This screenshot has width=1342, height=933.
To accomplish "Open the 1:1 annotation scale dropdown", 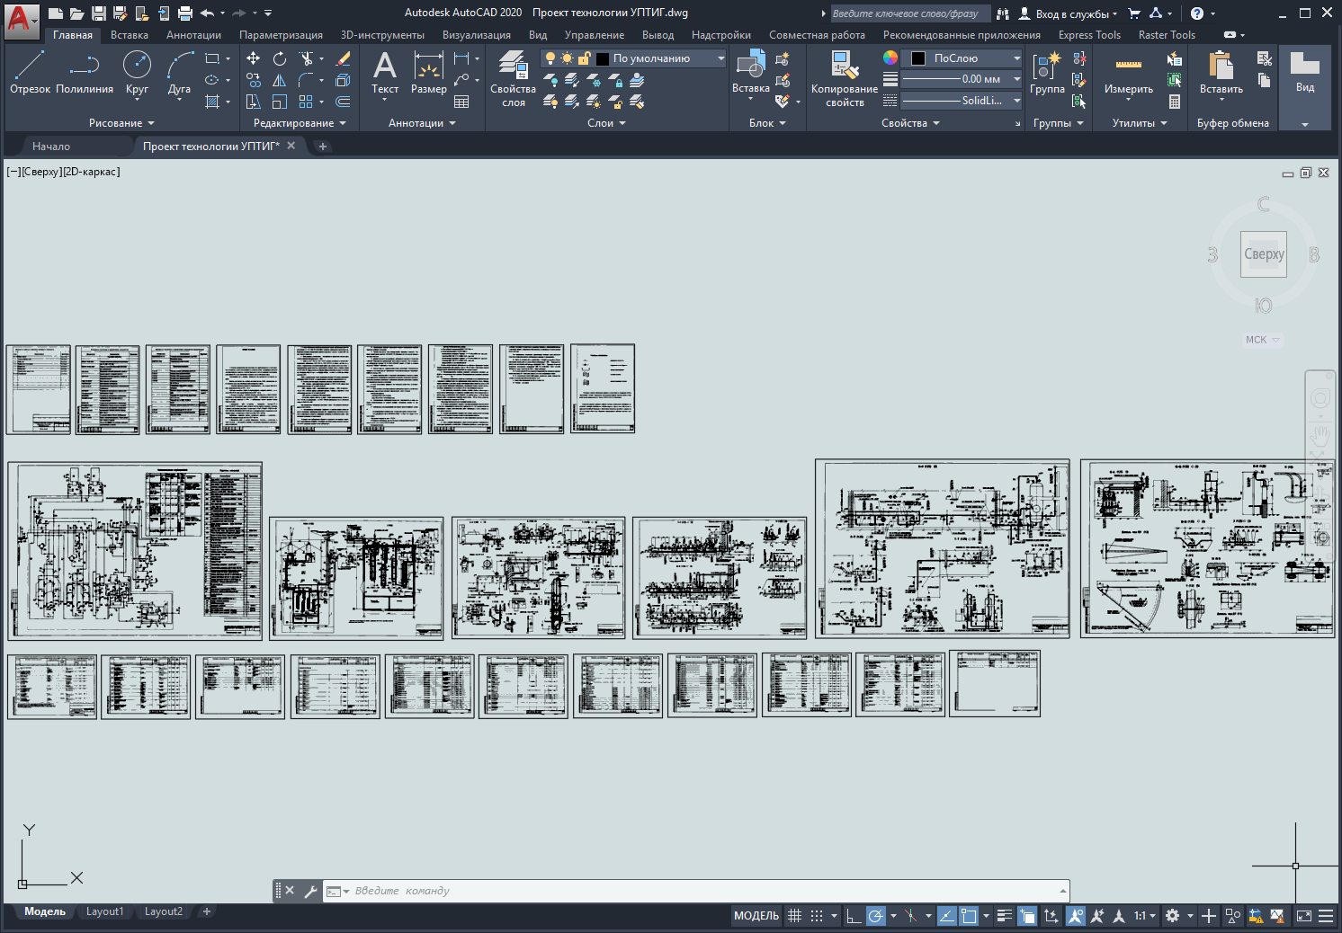I will tap(1144, 916).
